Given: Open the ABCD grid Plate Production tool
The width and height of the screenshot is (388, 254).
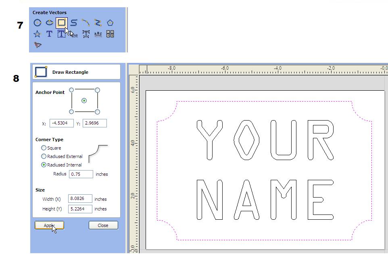Looking at the screenshot, I should click(x=110, y=34).
